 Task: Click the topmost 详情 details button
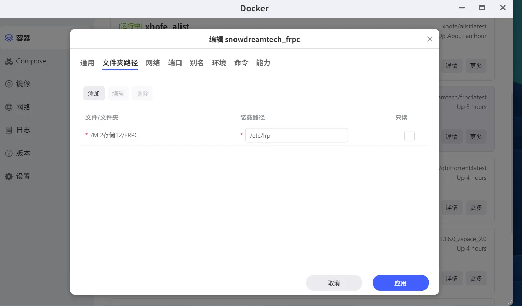452,65
